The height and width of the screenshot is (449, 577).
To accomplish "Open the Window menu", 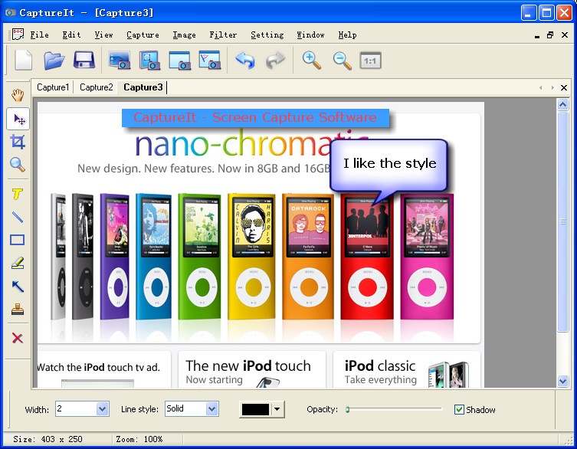I will tap(310, 34).
